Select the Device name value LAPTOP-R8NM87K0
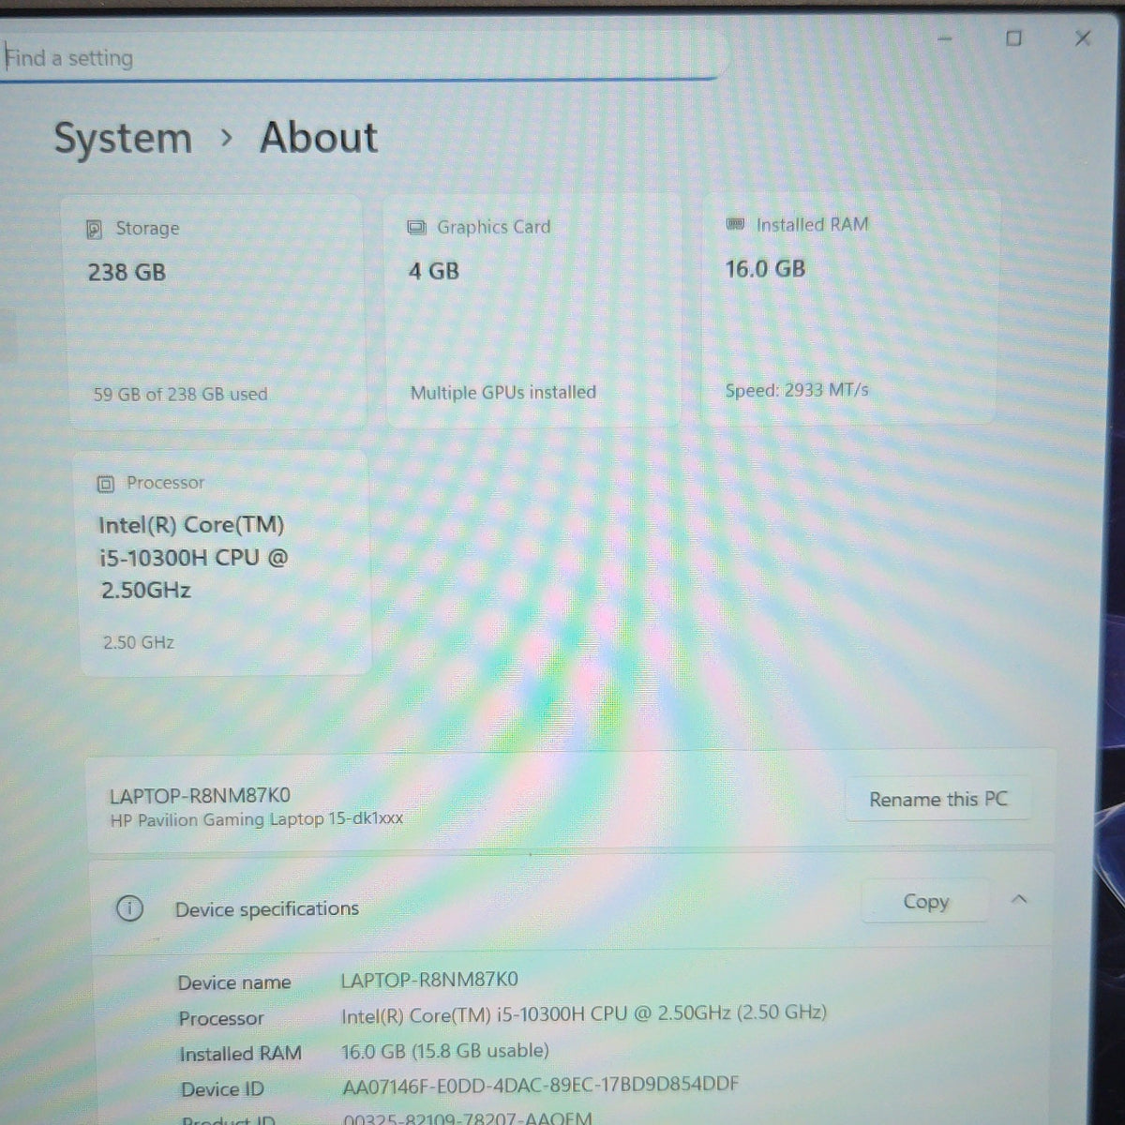1125x1125 pixels. (x=429, y=980)
